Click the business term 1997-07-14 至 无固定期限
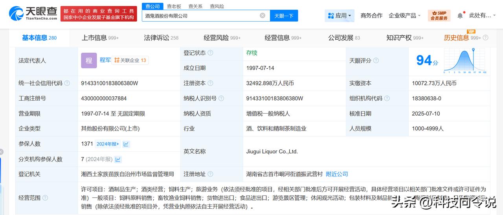Viewport: 503px width, 215px height. 113,114
